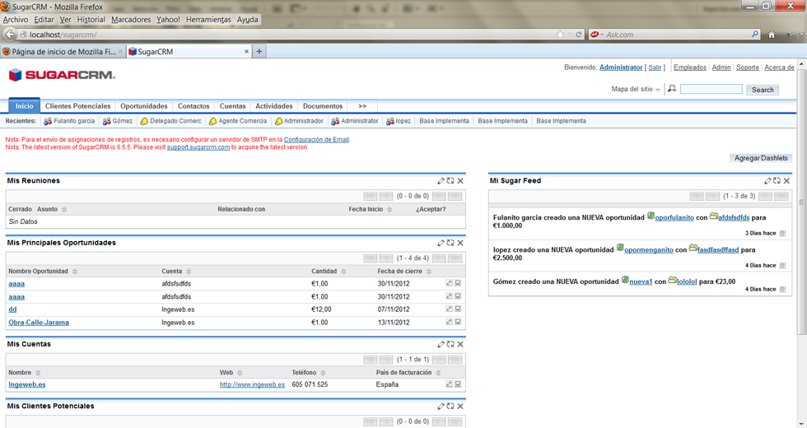Sort opportunities by Cantidad column

329,271
